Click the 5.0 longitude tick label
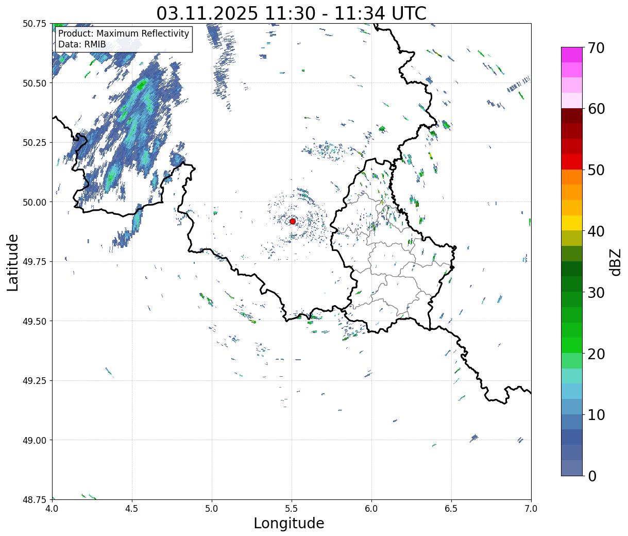 212,508
